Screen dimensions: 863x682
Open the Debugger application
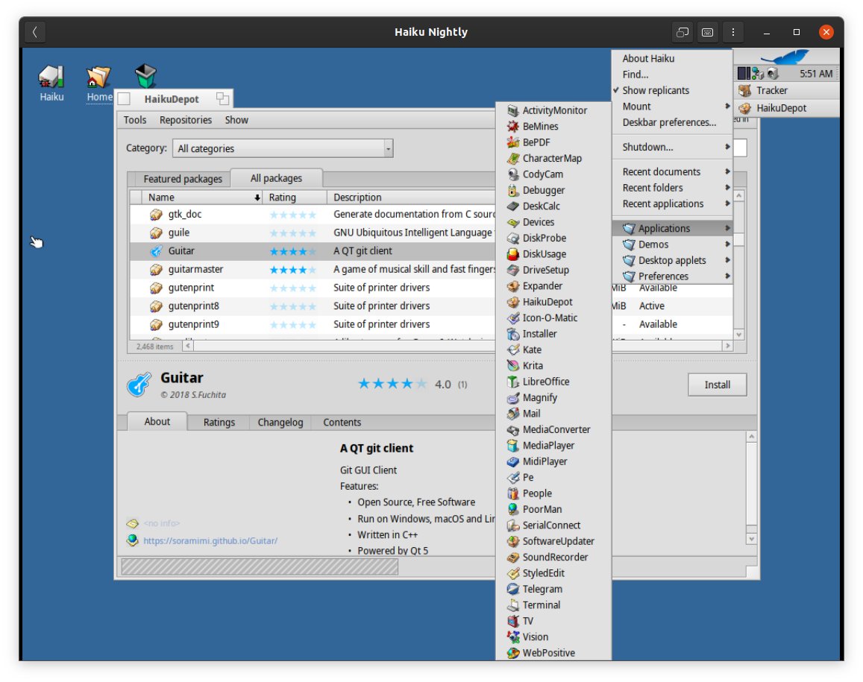(553, 190)
